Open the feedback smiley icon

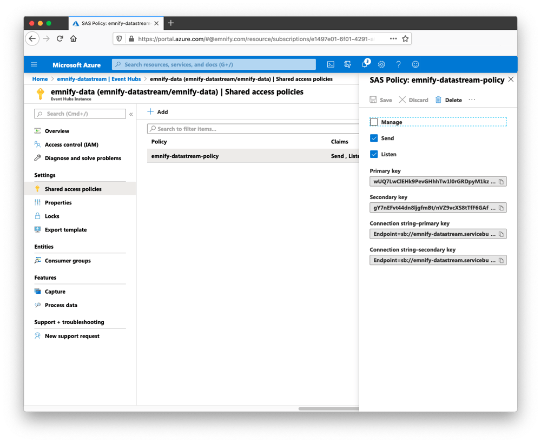tap(415, 64)
